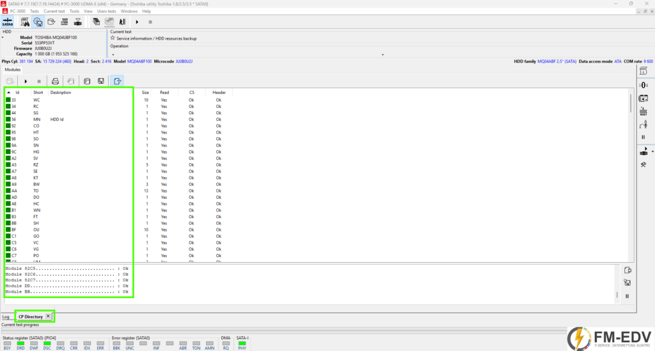
Task: Select module row 33 WC
Action: tap(119, 100)
